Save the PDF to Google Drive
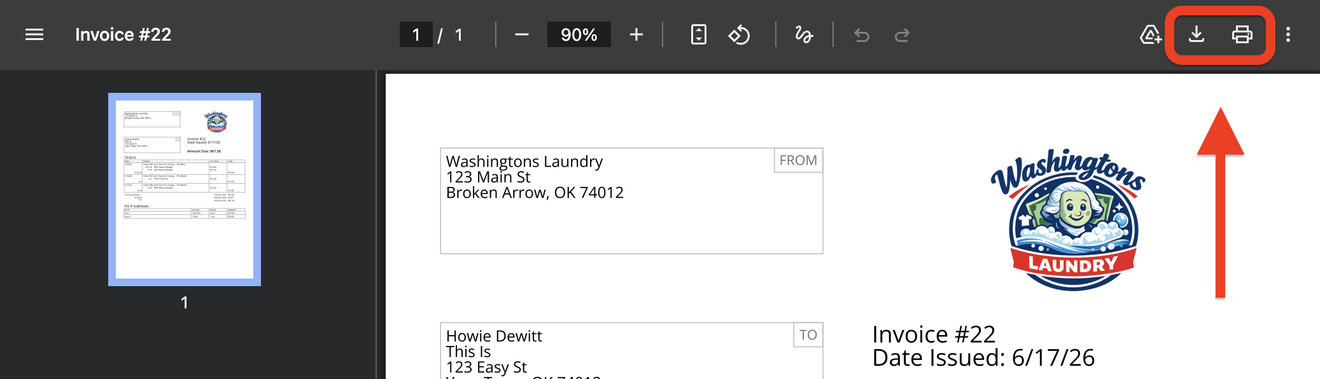 pyautogui.click(x=1151, y=34)
